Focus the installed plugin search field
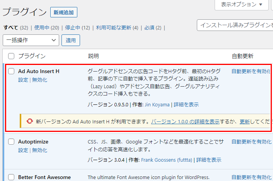The image size is (273, 181). tap(235, 25)
